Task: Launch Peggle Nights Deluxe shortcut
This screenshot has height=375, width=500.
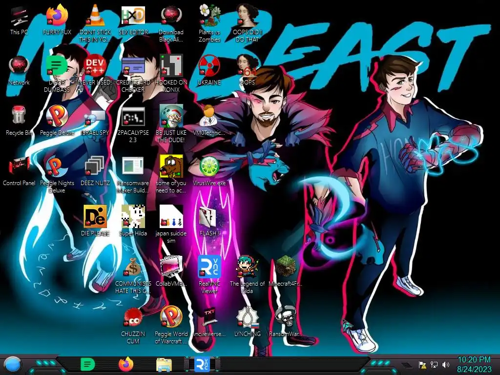Action: [x=57, y=175]
